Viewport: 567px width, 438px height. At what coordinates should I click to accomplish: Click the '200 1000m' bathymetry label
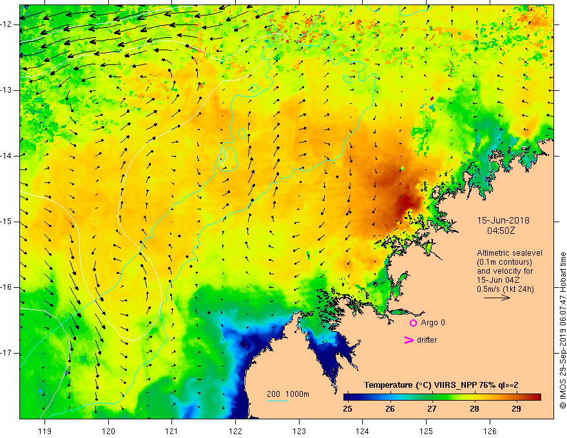point(288,394)
